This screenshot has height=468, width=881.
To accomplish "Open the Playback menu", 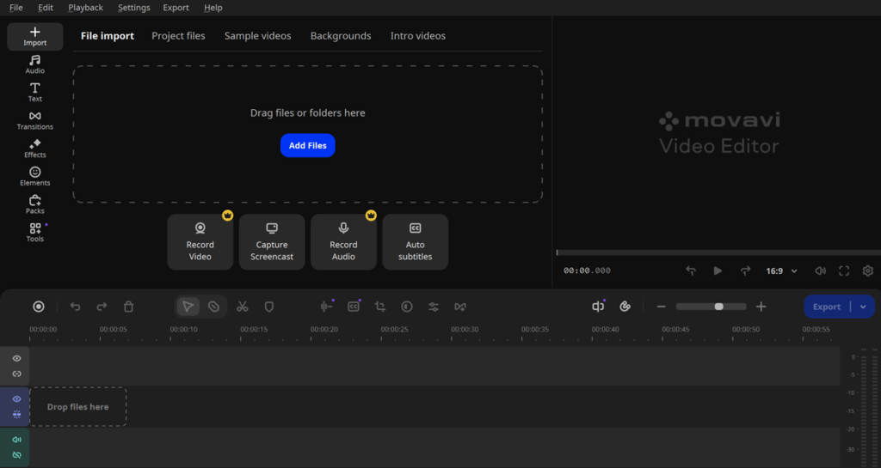I will (x=85, y=7).
